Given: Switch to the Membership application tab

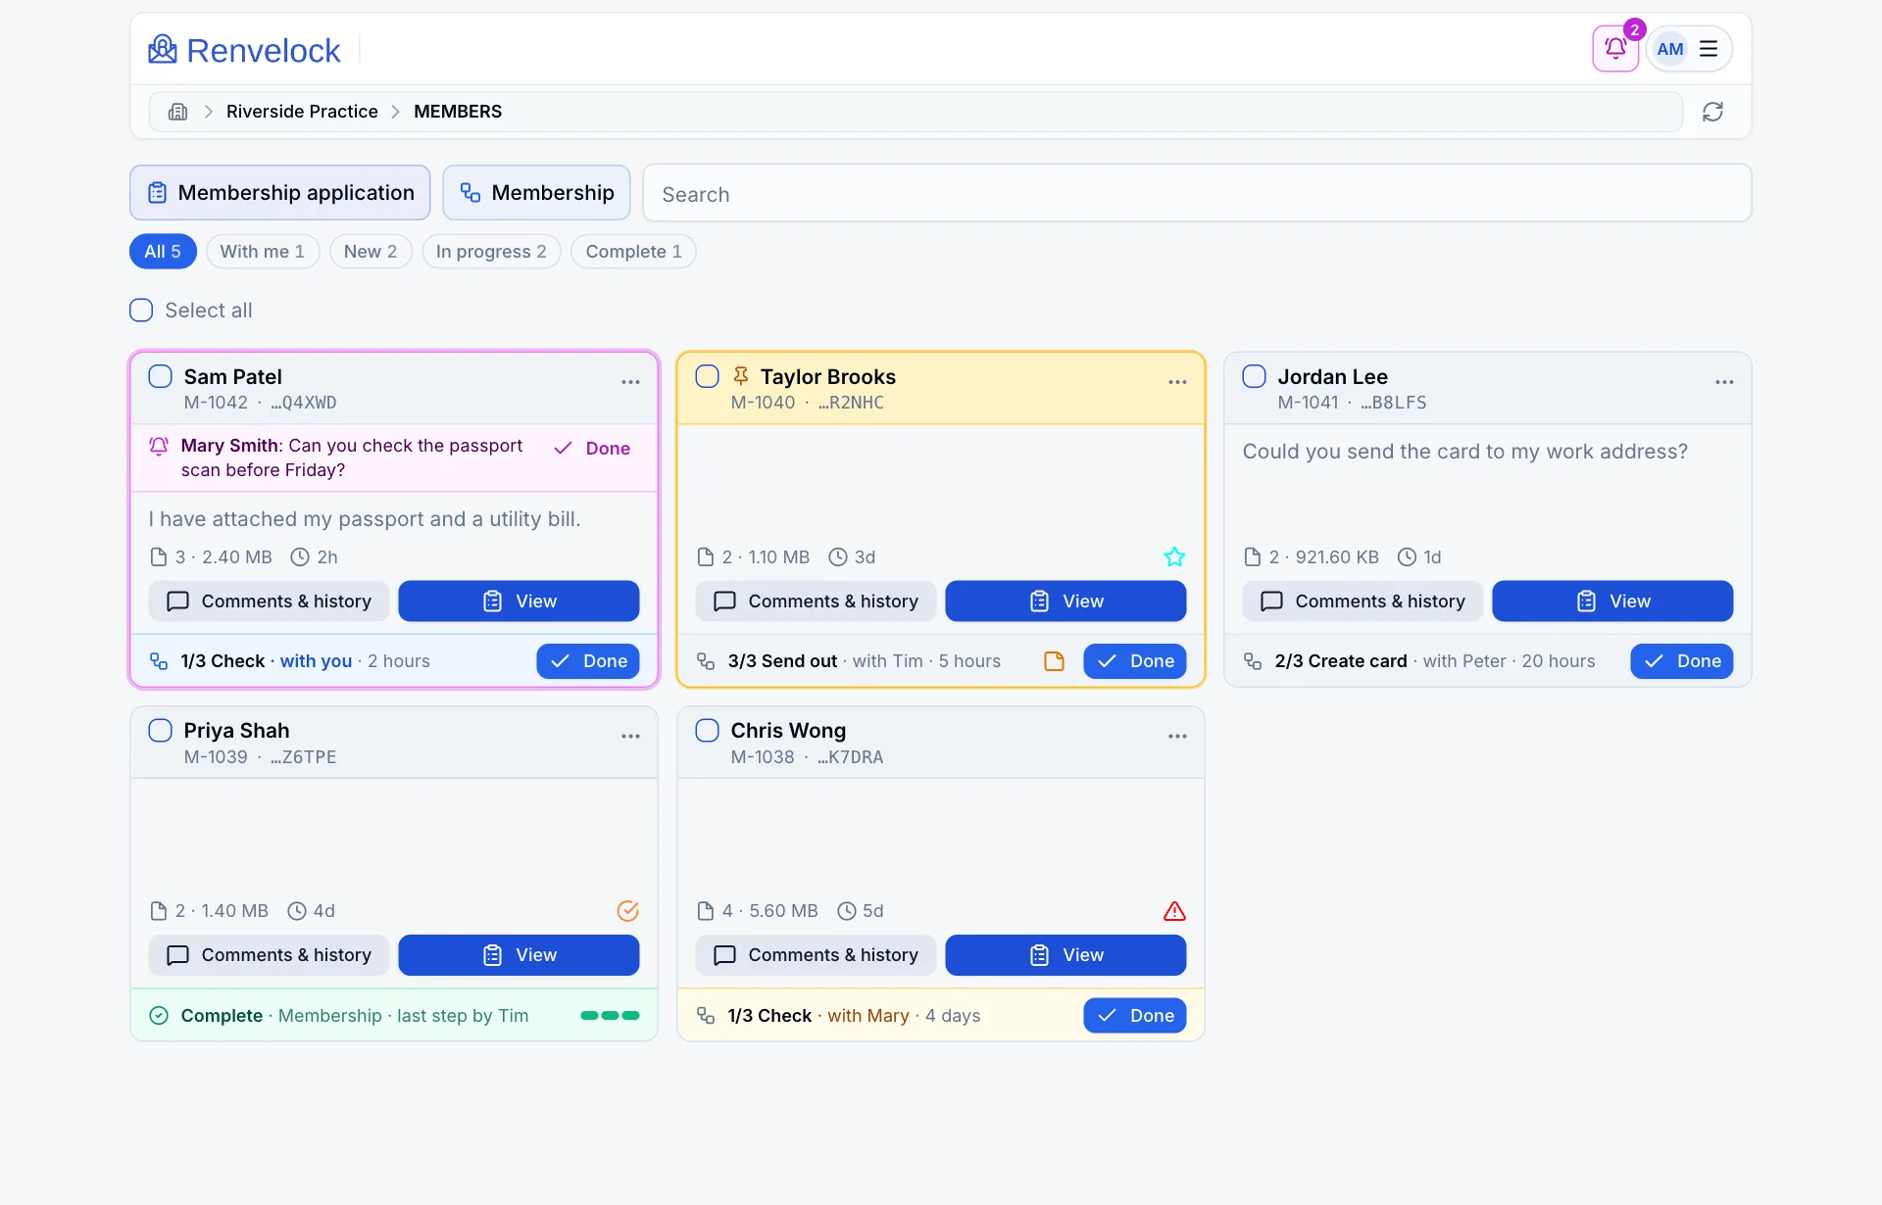Looking at the screenshot, I should pyautogui.click(x=280, y=193).
